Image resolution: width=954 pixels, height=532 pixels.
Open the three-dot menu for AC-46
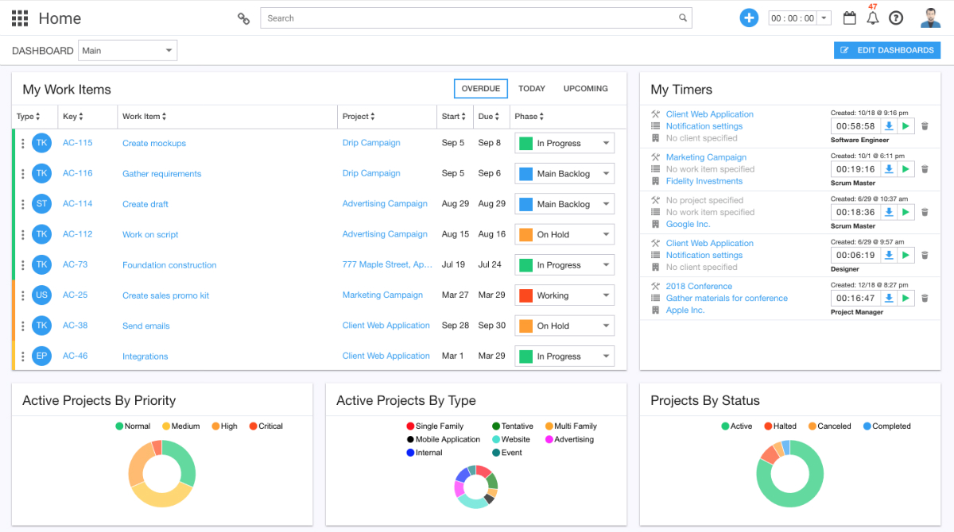(x=23, y=357)
